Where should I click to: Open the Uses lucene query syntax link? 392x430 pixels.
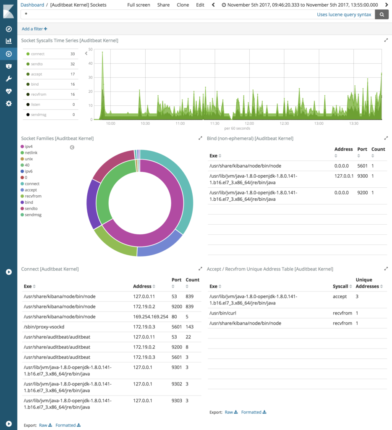pyautogui.click(x=344, y=14)
